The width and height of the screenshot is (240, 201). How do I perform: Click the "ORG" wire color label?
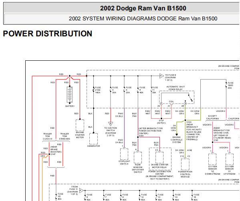[x=43, y=156]
